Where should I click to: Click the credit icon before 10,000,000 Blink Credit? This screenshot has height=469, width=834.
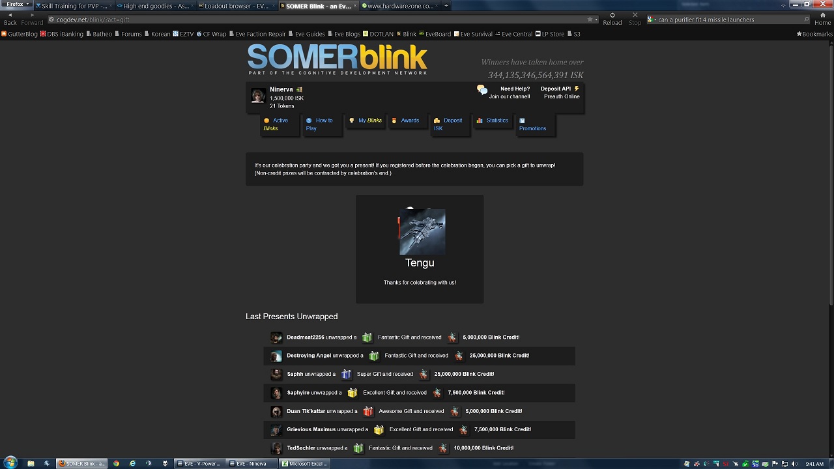(443, 448)
